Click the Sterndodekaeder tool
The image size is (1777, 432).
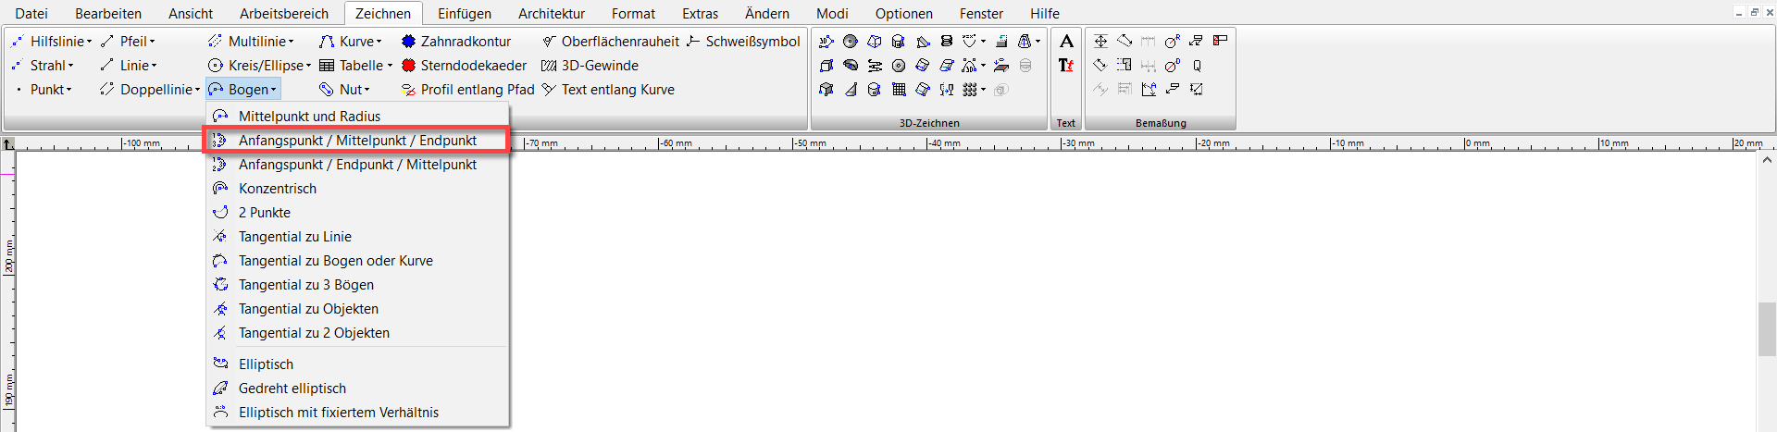[x=464, y=66]
